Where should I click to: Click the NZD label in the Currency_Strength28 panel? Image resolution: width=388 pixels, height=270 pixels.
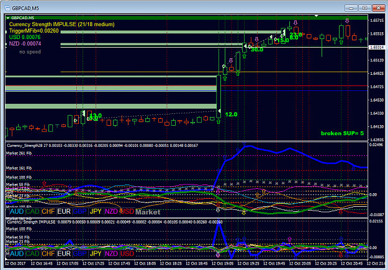point(111,212)
